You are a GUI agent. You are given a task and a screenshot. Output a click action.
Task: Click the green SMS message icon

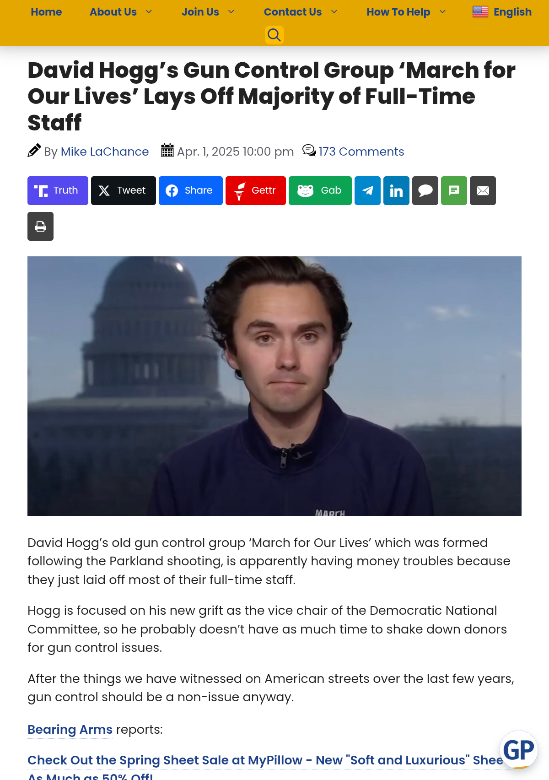tap(454, 190)
